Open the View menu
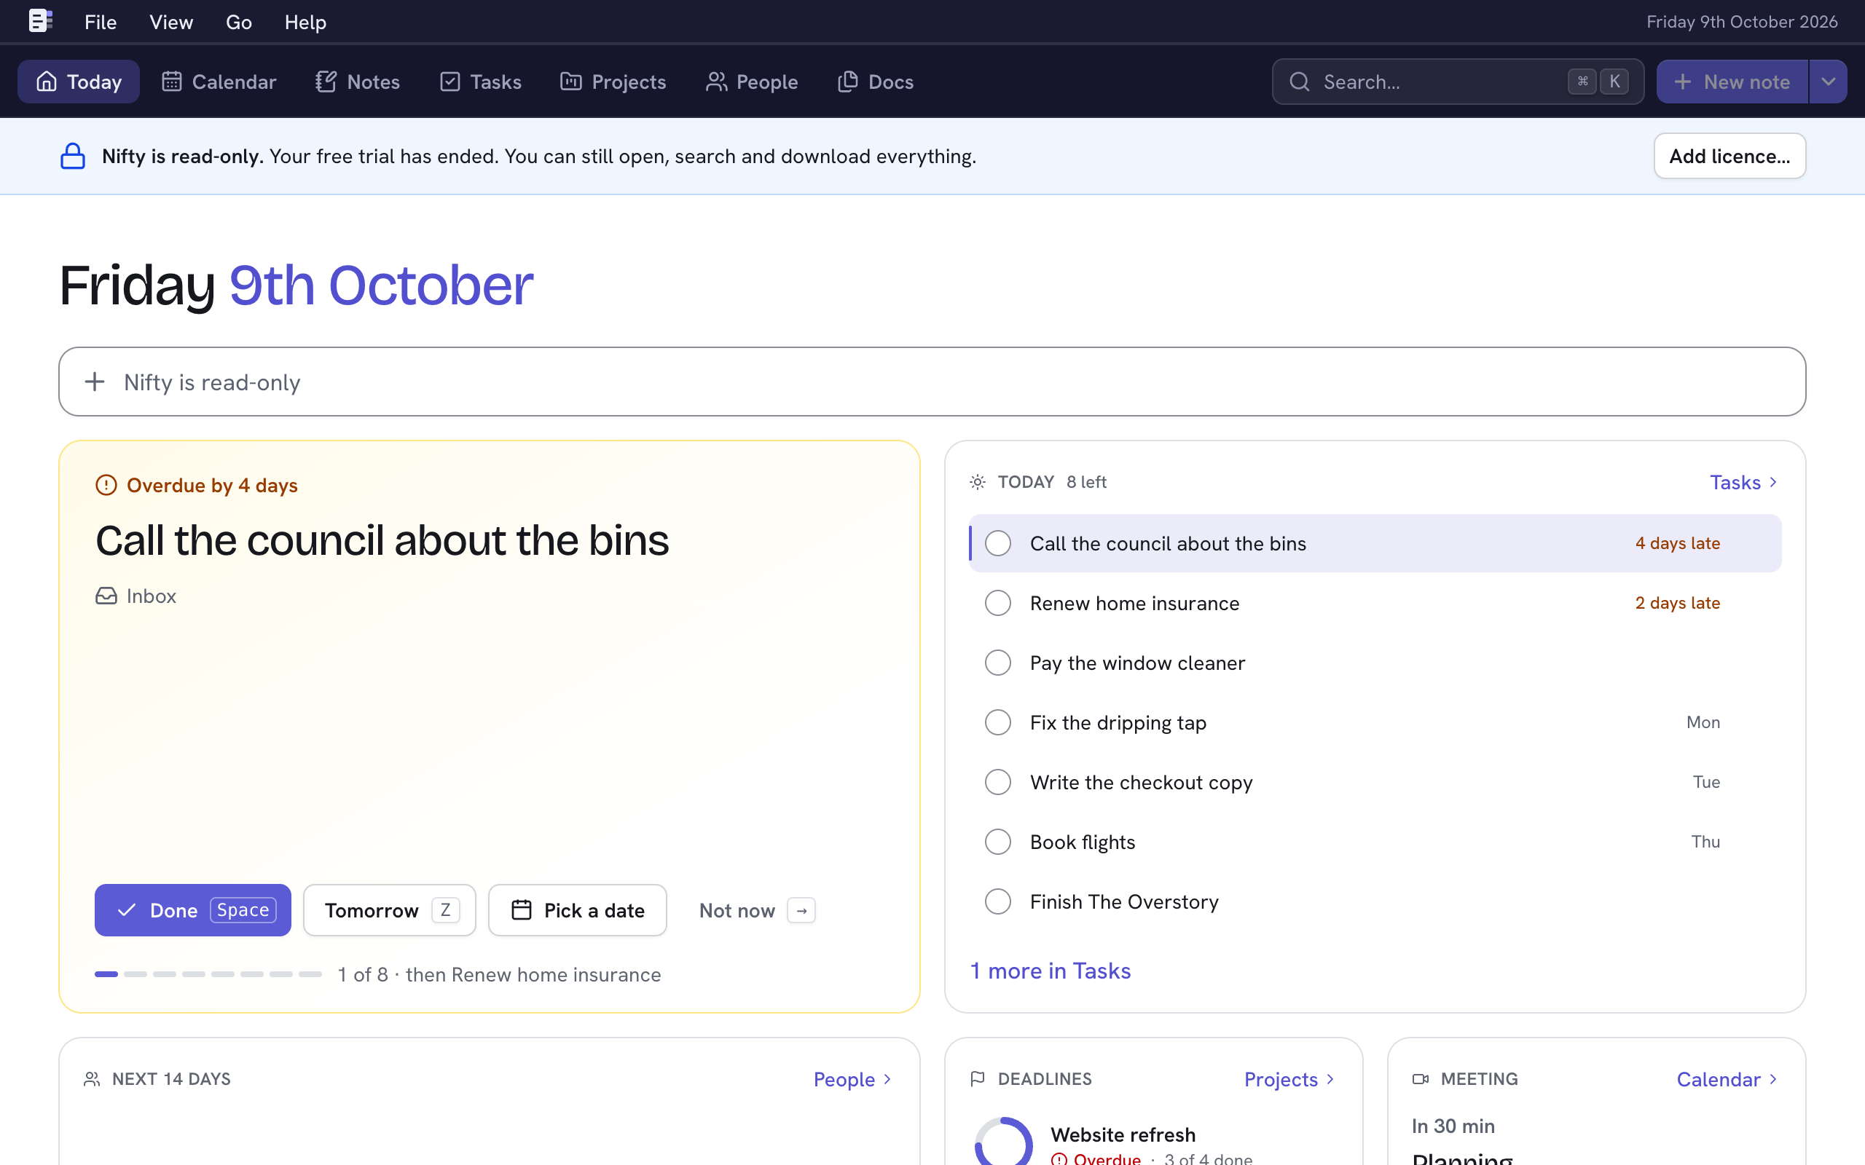1865x1165 pixels. (171, 22)
